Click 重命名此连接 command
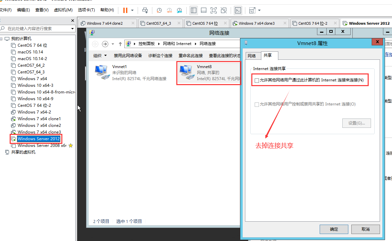The width and height of the screenshot is (392, 241). click(x=191, y=55)
